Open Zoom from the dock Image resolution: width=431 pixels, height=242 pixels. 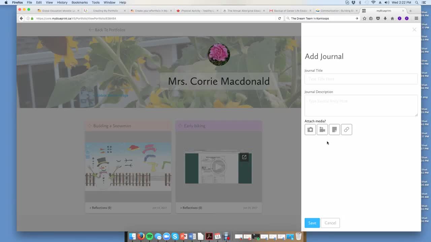click(166, 237)
